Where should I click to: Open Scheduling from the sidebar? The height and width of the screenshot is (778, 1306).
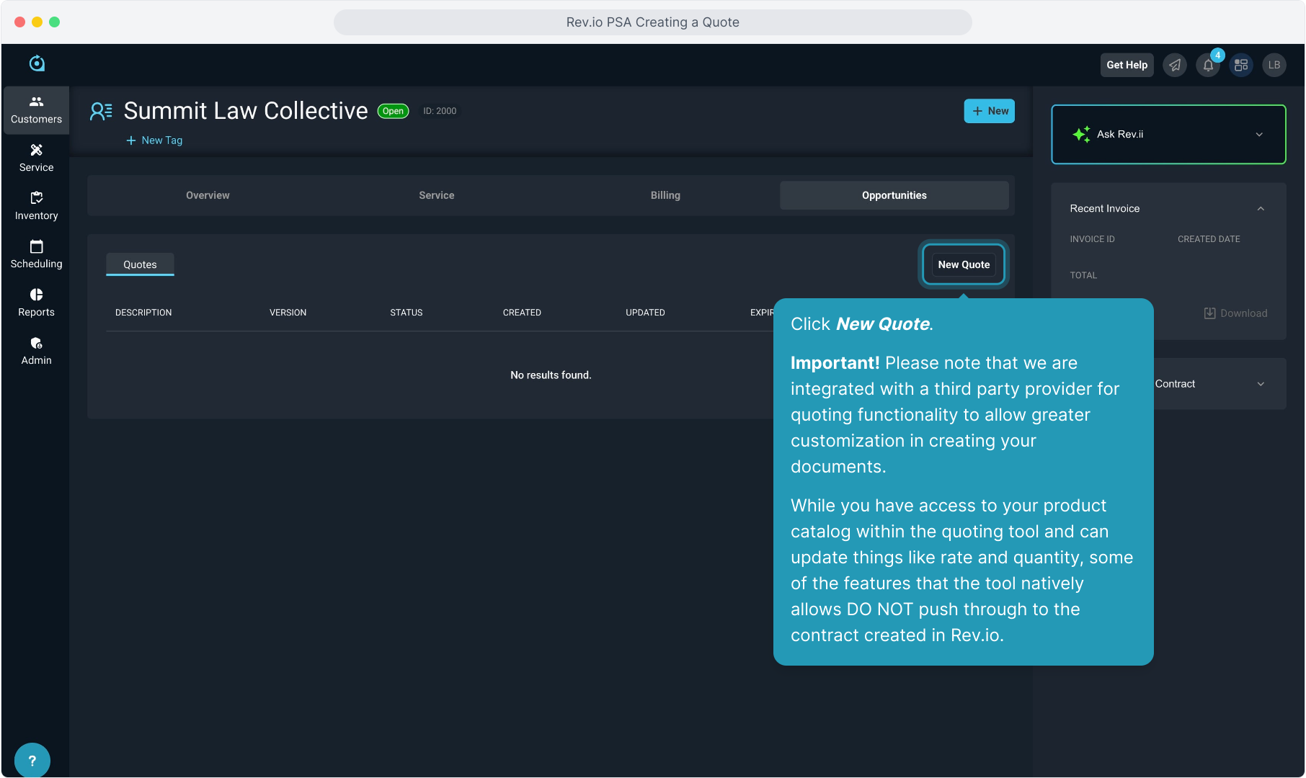36,255
